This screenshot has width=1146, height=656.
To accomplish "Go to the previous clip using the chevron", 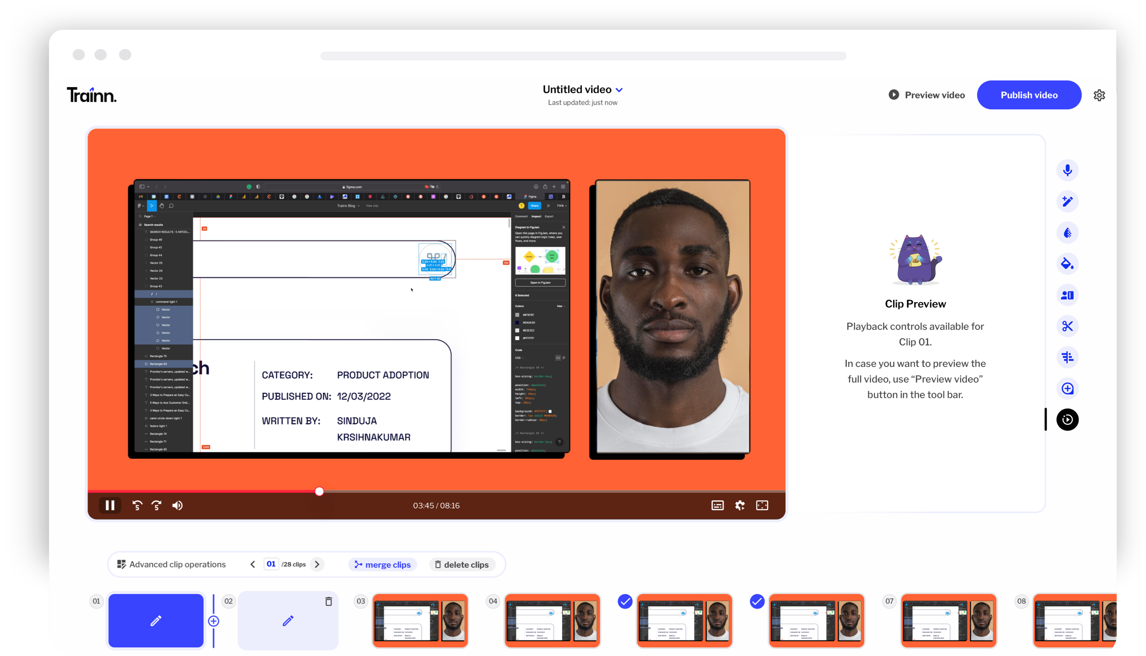I will click(x=253, y=564).
